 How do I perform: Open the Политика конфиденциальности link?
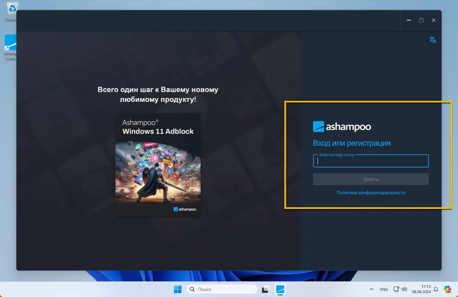(371, 192)
